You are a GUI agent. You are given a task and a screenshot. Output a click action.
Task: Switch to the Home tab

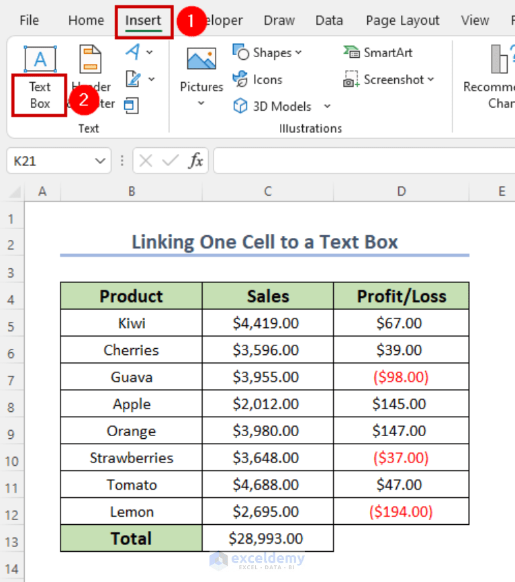click(85, 20)
